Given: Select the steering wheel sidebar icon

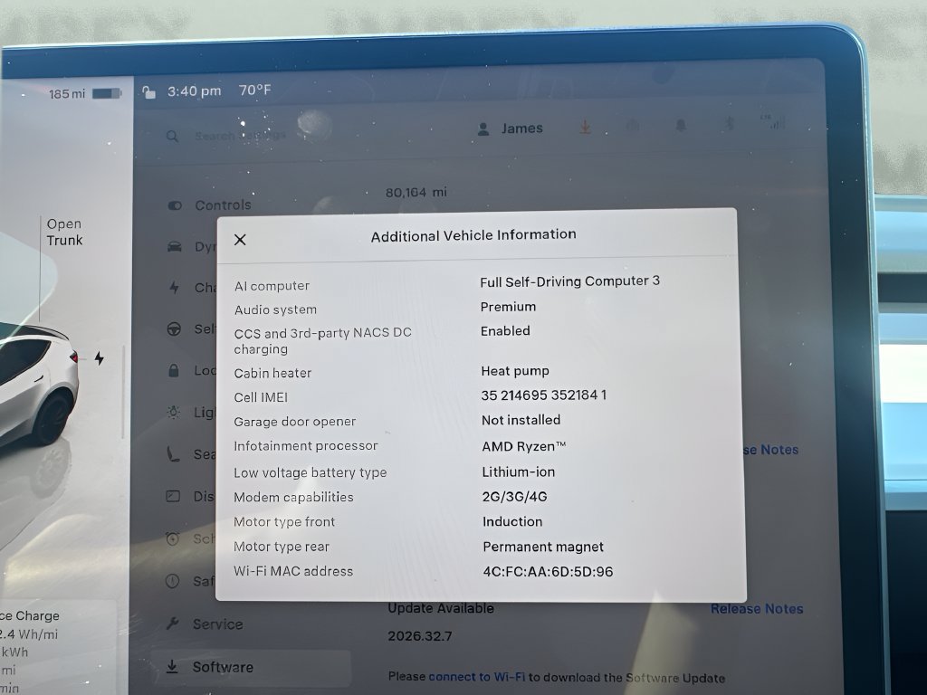Looking at the screenshot, I should (174, 329).
